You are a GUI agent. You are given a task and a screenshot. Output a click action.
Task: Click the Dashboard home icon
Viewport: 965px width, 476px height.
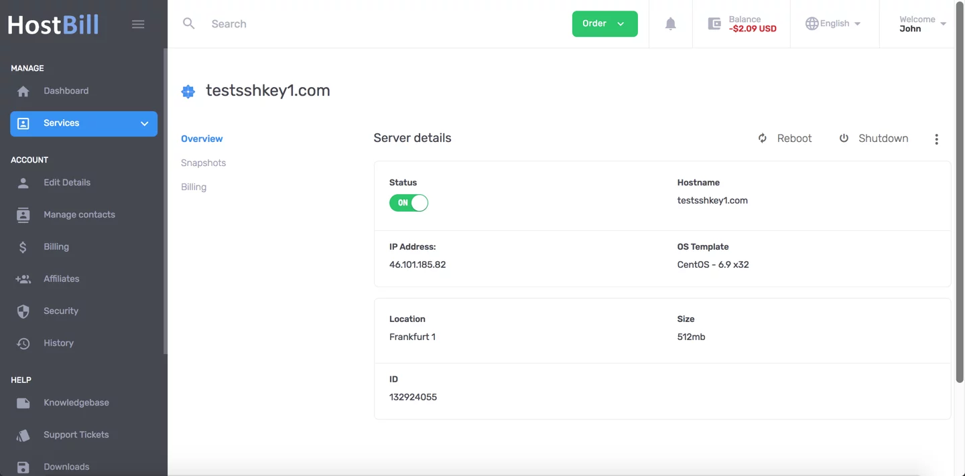(23, 91)
